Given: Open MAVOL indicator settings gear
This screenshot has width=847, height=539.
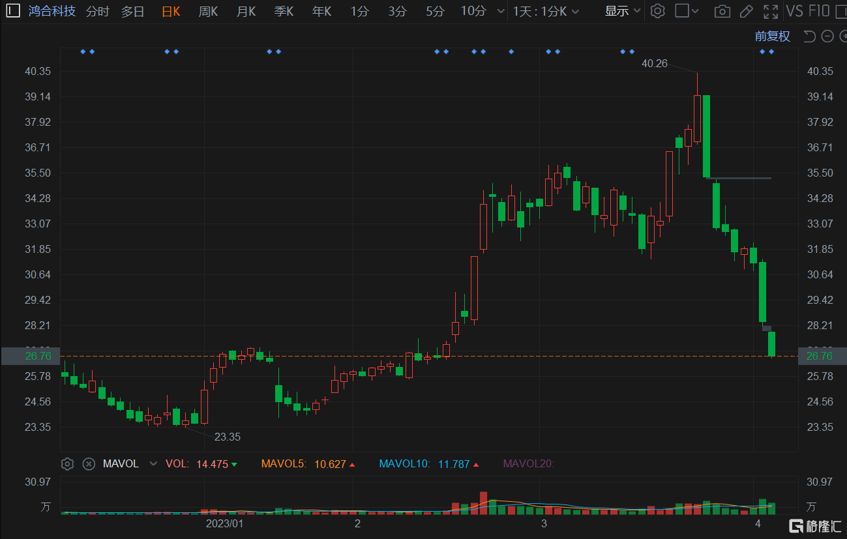Looking at the screenshot, I should (67, 464).
